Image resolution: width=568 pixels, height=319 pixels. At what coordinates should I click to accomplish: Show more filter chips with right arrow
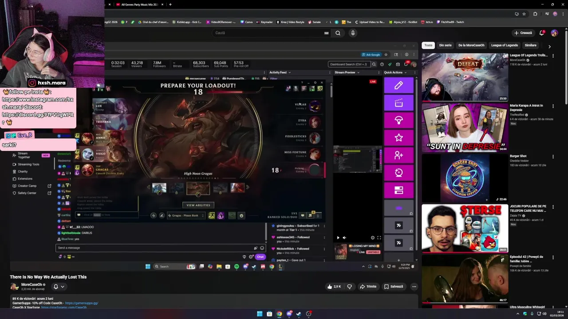click(x=549, y=46)
